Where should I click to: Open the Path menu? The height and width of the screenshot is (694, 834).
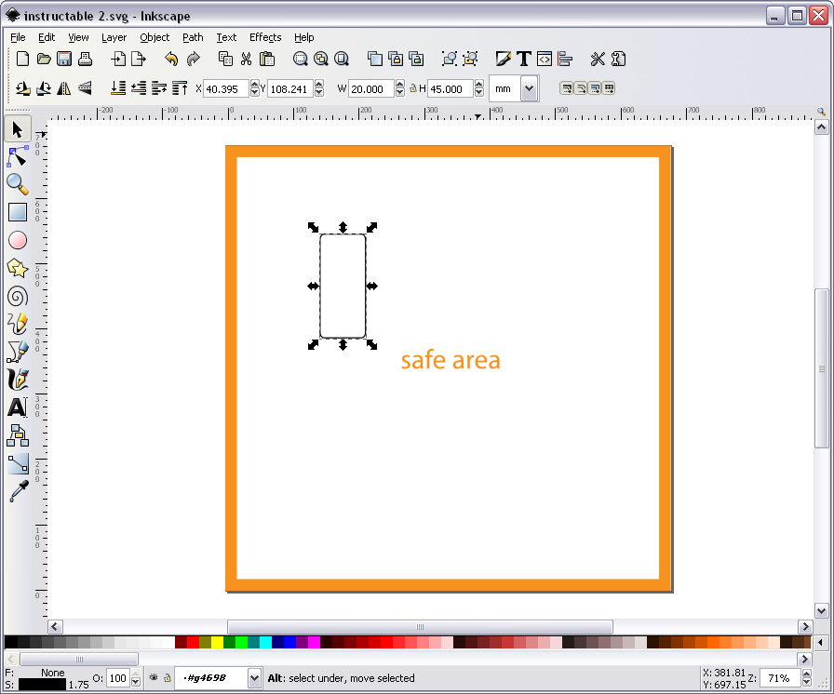pos(193,37)
